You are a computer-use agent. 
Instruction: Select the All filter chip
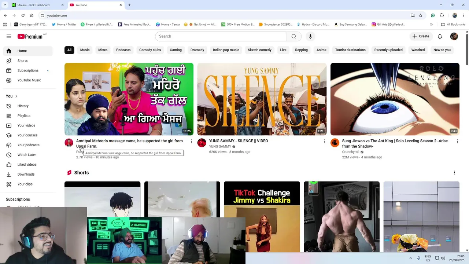(x=69, y=50)
